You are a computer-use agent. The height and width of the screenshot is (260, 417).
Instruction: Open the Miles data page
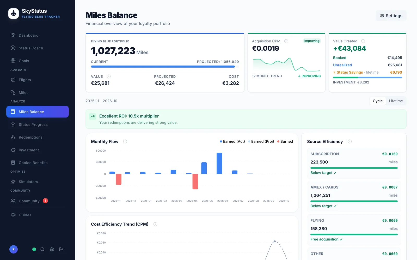(38, 93)
